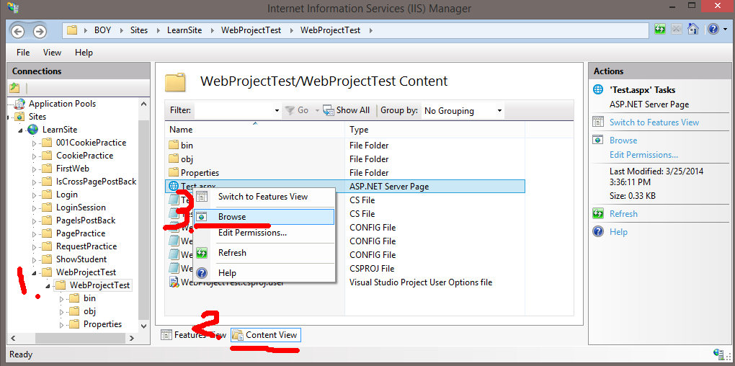Viewport: 735px width, 366px height.
Task: Open the dropdown arrow beside the Help toolbar icon
Action: [726, 30]
